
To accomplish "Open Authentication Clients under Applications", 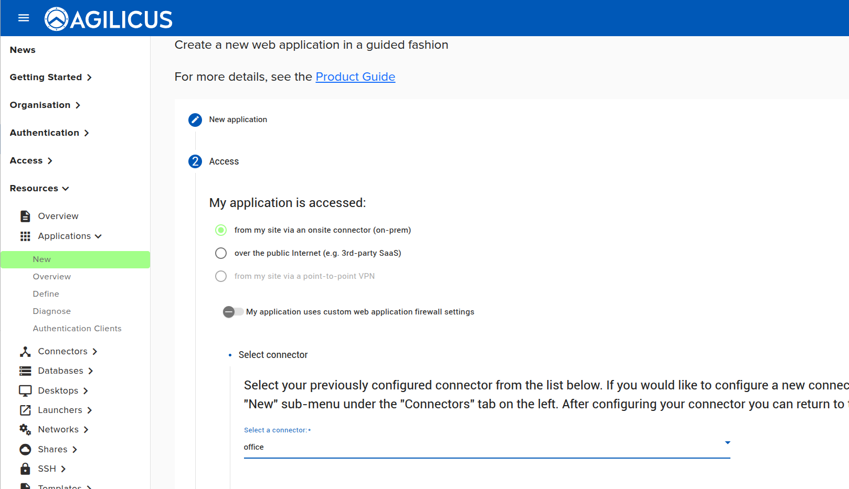I will click(x=77, y=329).
